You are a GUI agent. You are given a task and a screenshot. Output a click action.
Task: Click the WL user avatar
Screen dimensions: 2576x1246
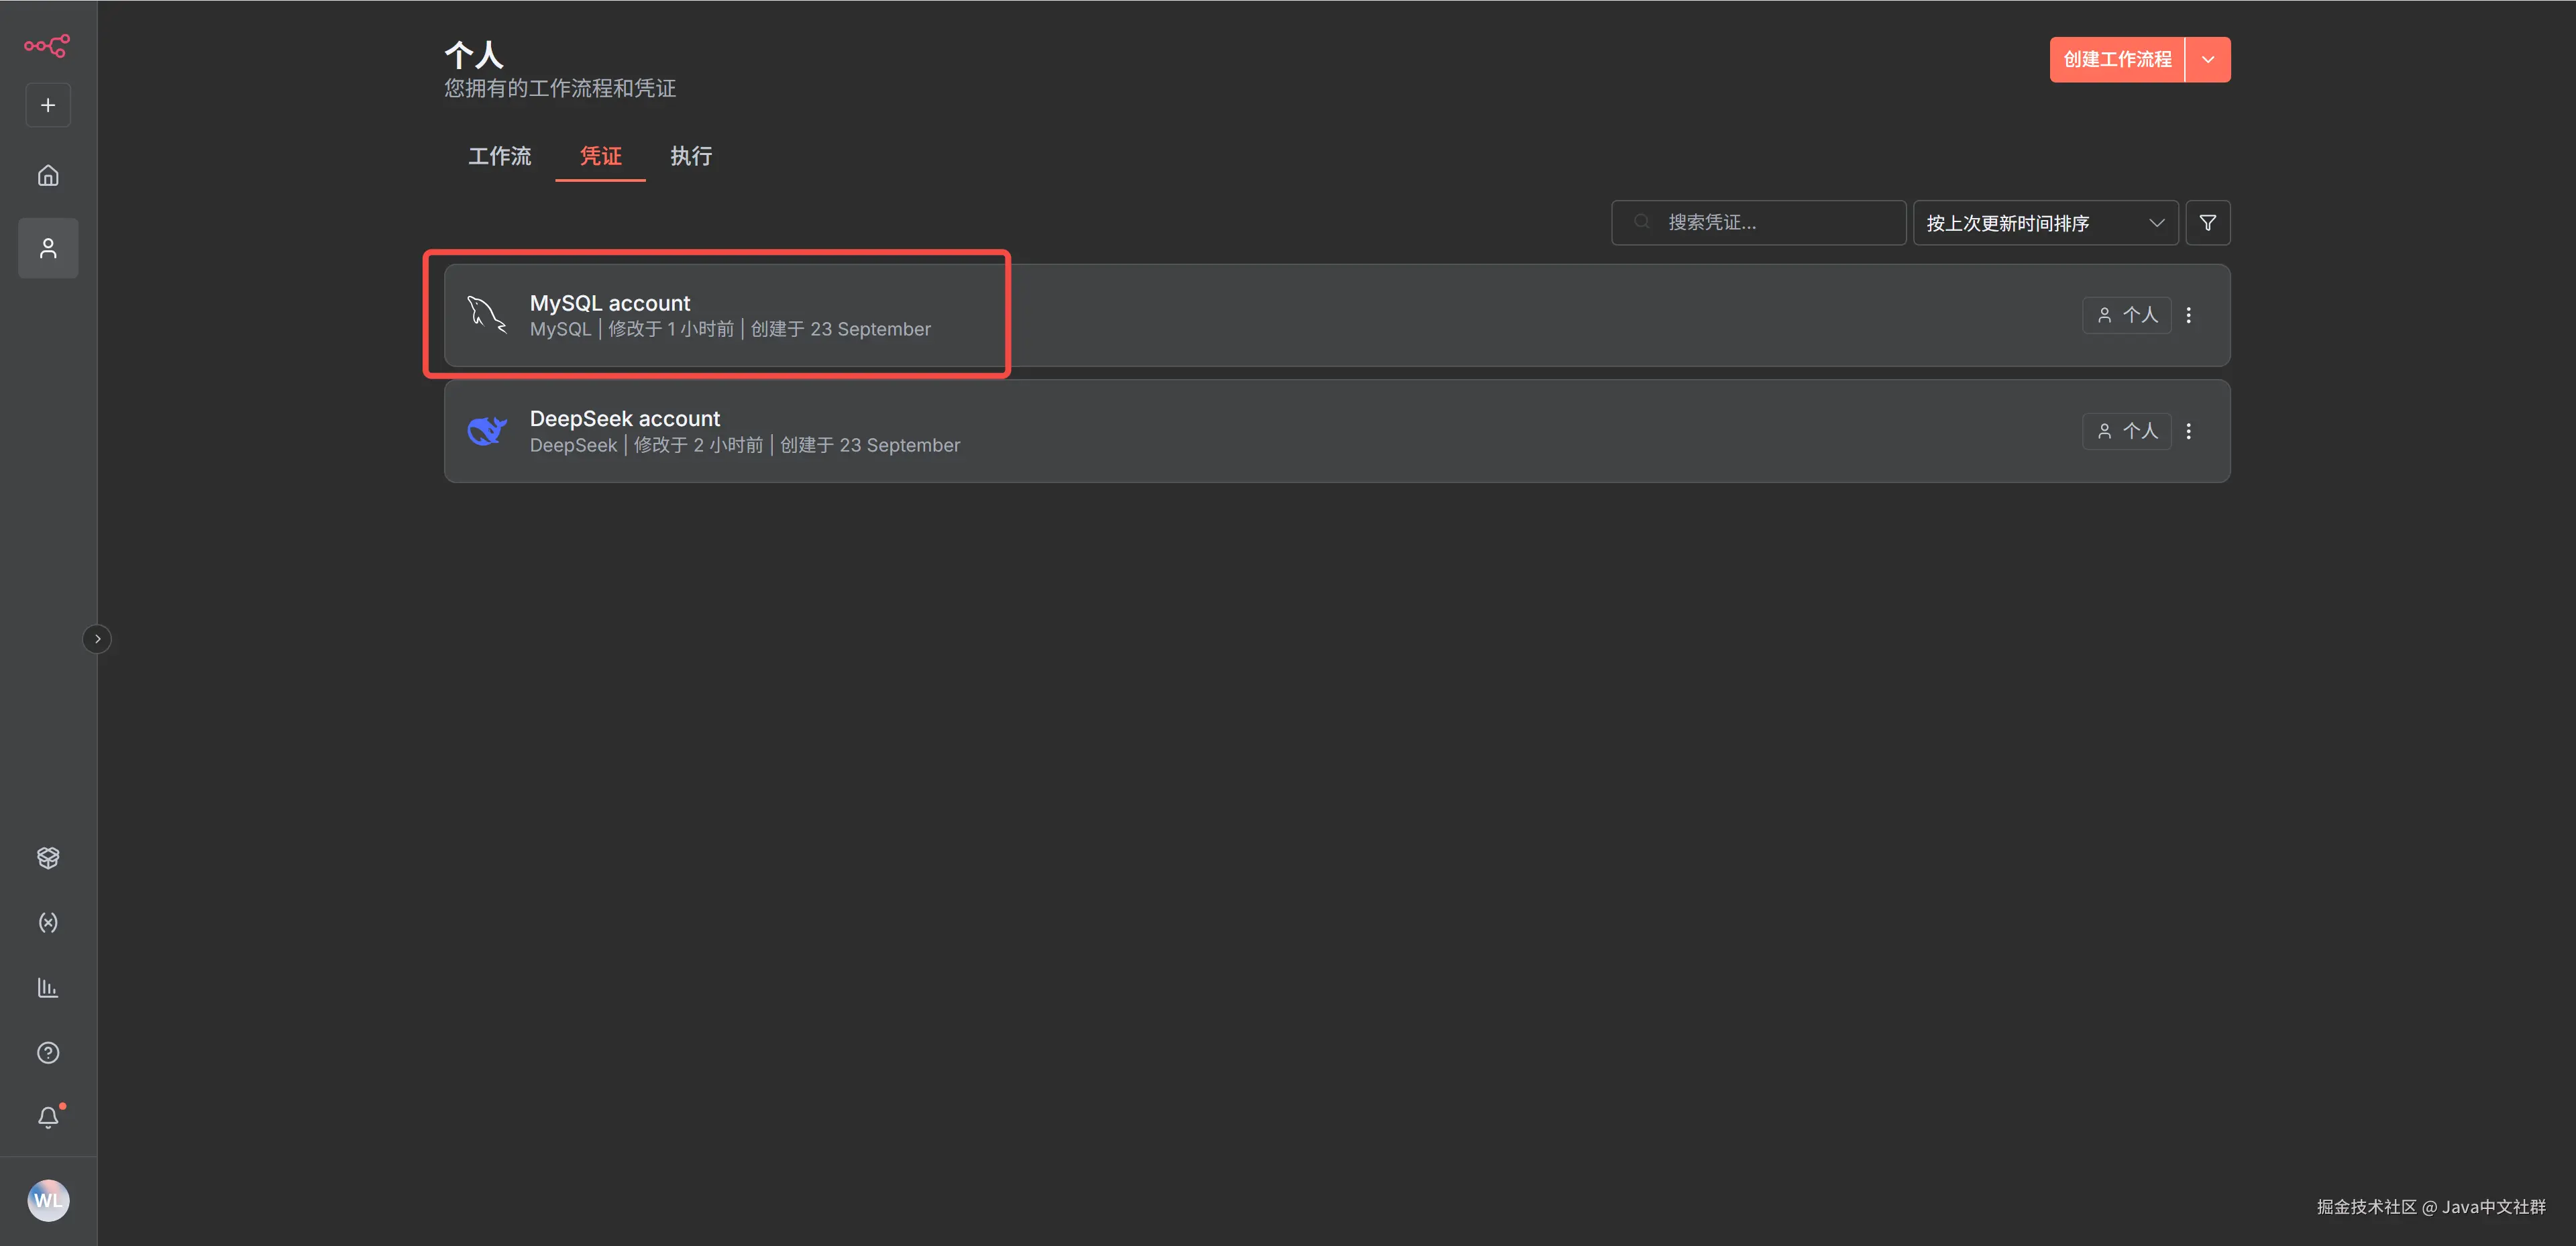click(x=48, y=1200)
